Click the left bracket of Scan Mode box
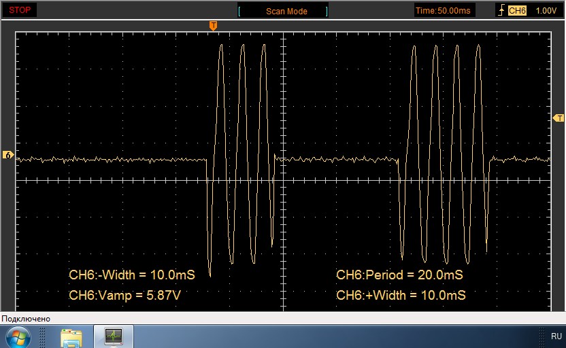 pyautogui.click(x=239, y=11)
